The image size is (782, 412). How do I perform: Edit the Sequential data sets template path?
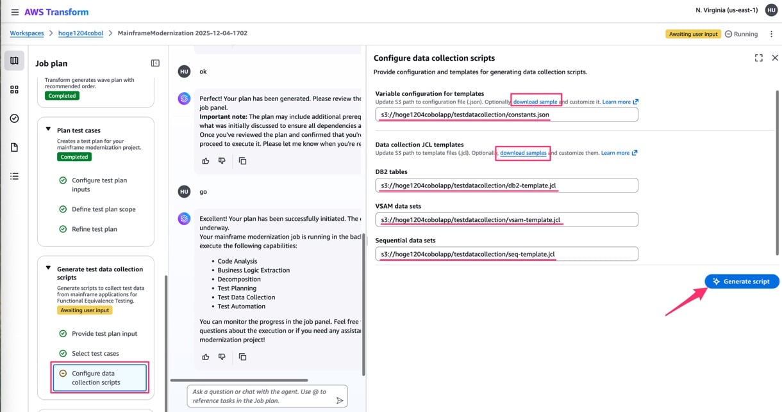point(506,254)
